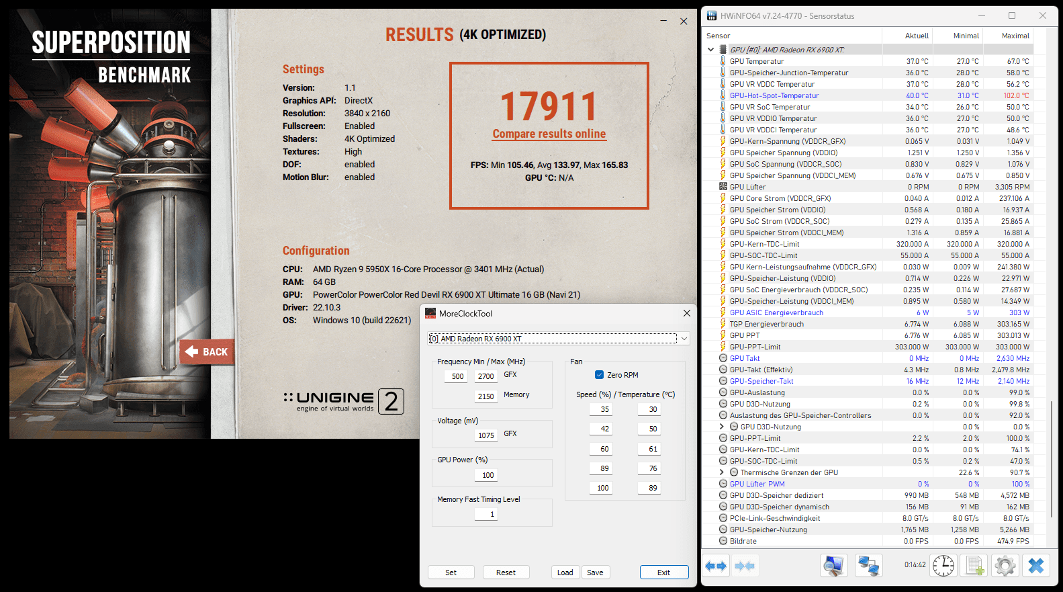The height and width of the screenshot is (592, 1063).
Task: Click bolt icon beside TGP Energieverbrauch row
Action: [x=723, y=324]
